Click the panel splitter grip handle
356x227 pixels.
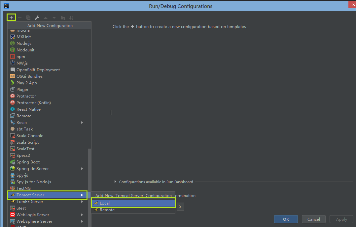(111, 113)
